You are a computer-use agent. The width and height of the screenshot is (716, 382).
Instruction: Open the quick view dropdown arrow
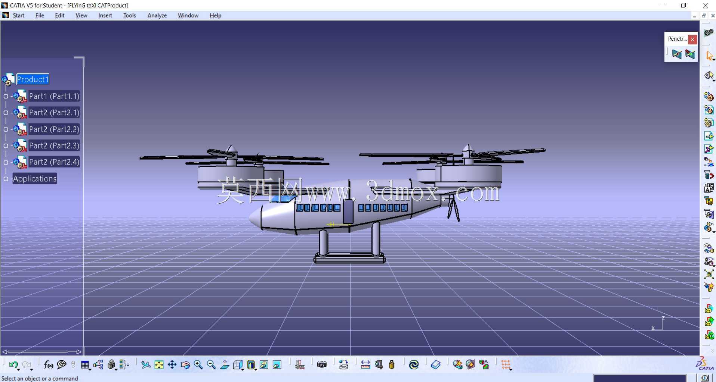(x=243, y=369)
